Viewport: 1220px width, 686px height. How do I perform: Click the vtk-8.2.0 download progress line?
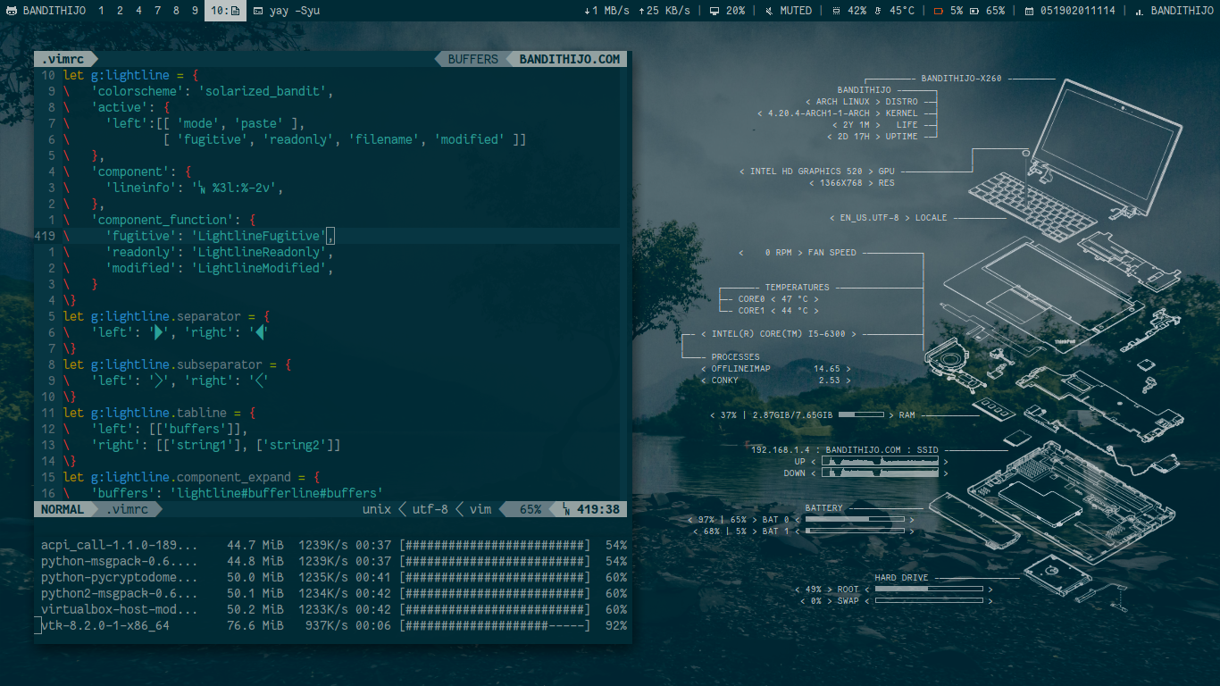332,626
